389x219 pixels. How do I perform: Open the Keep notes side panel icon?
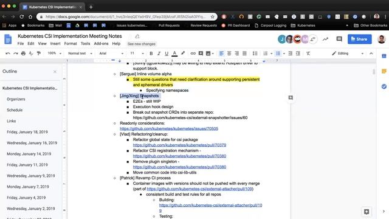pos(384,71)
